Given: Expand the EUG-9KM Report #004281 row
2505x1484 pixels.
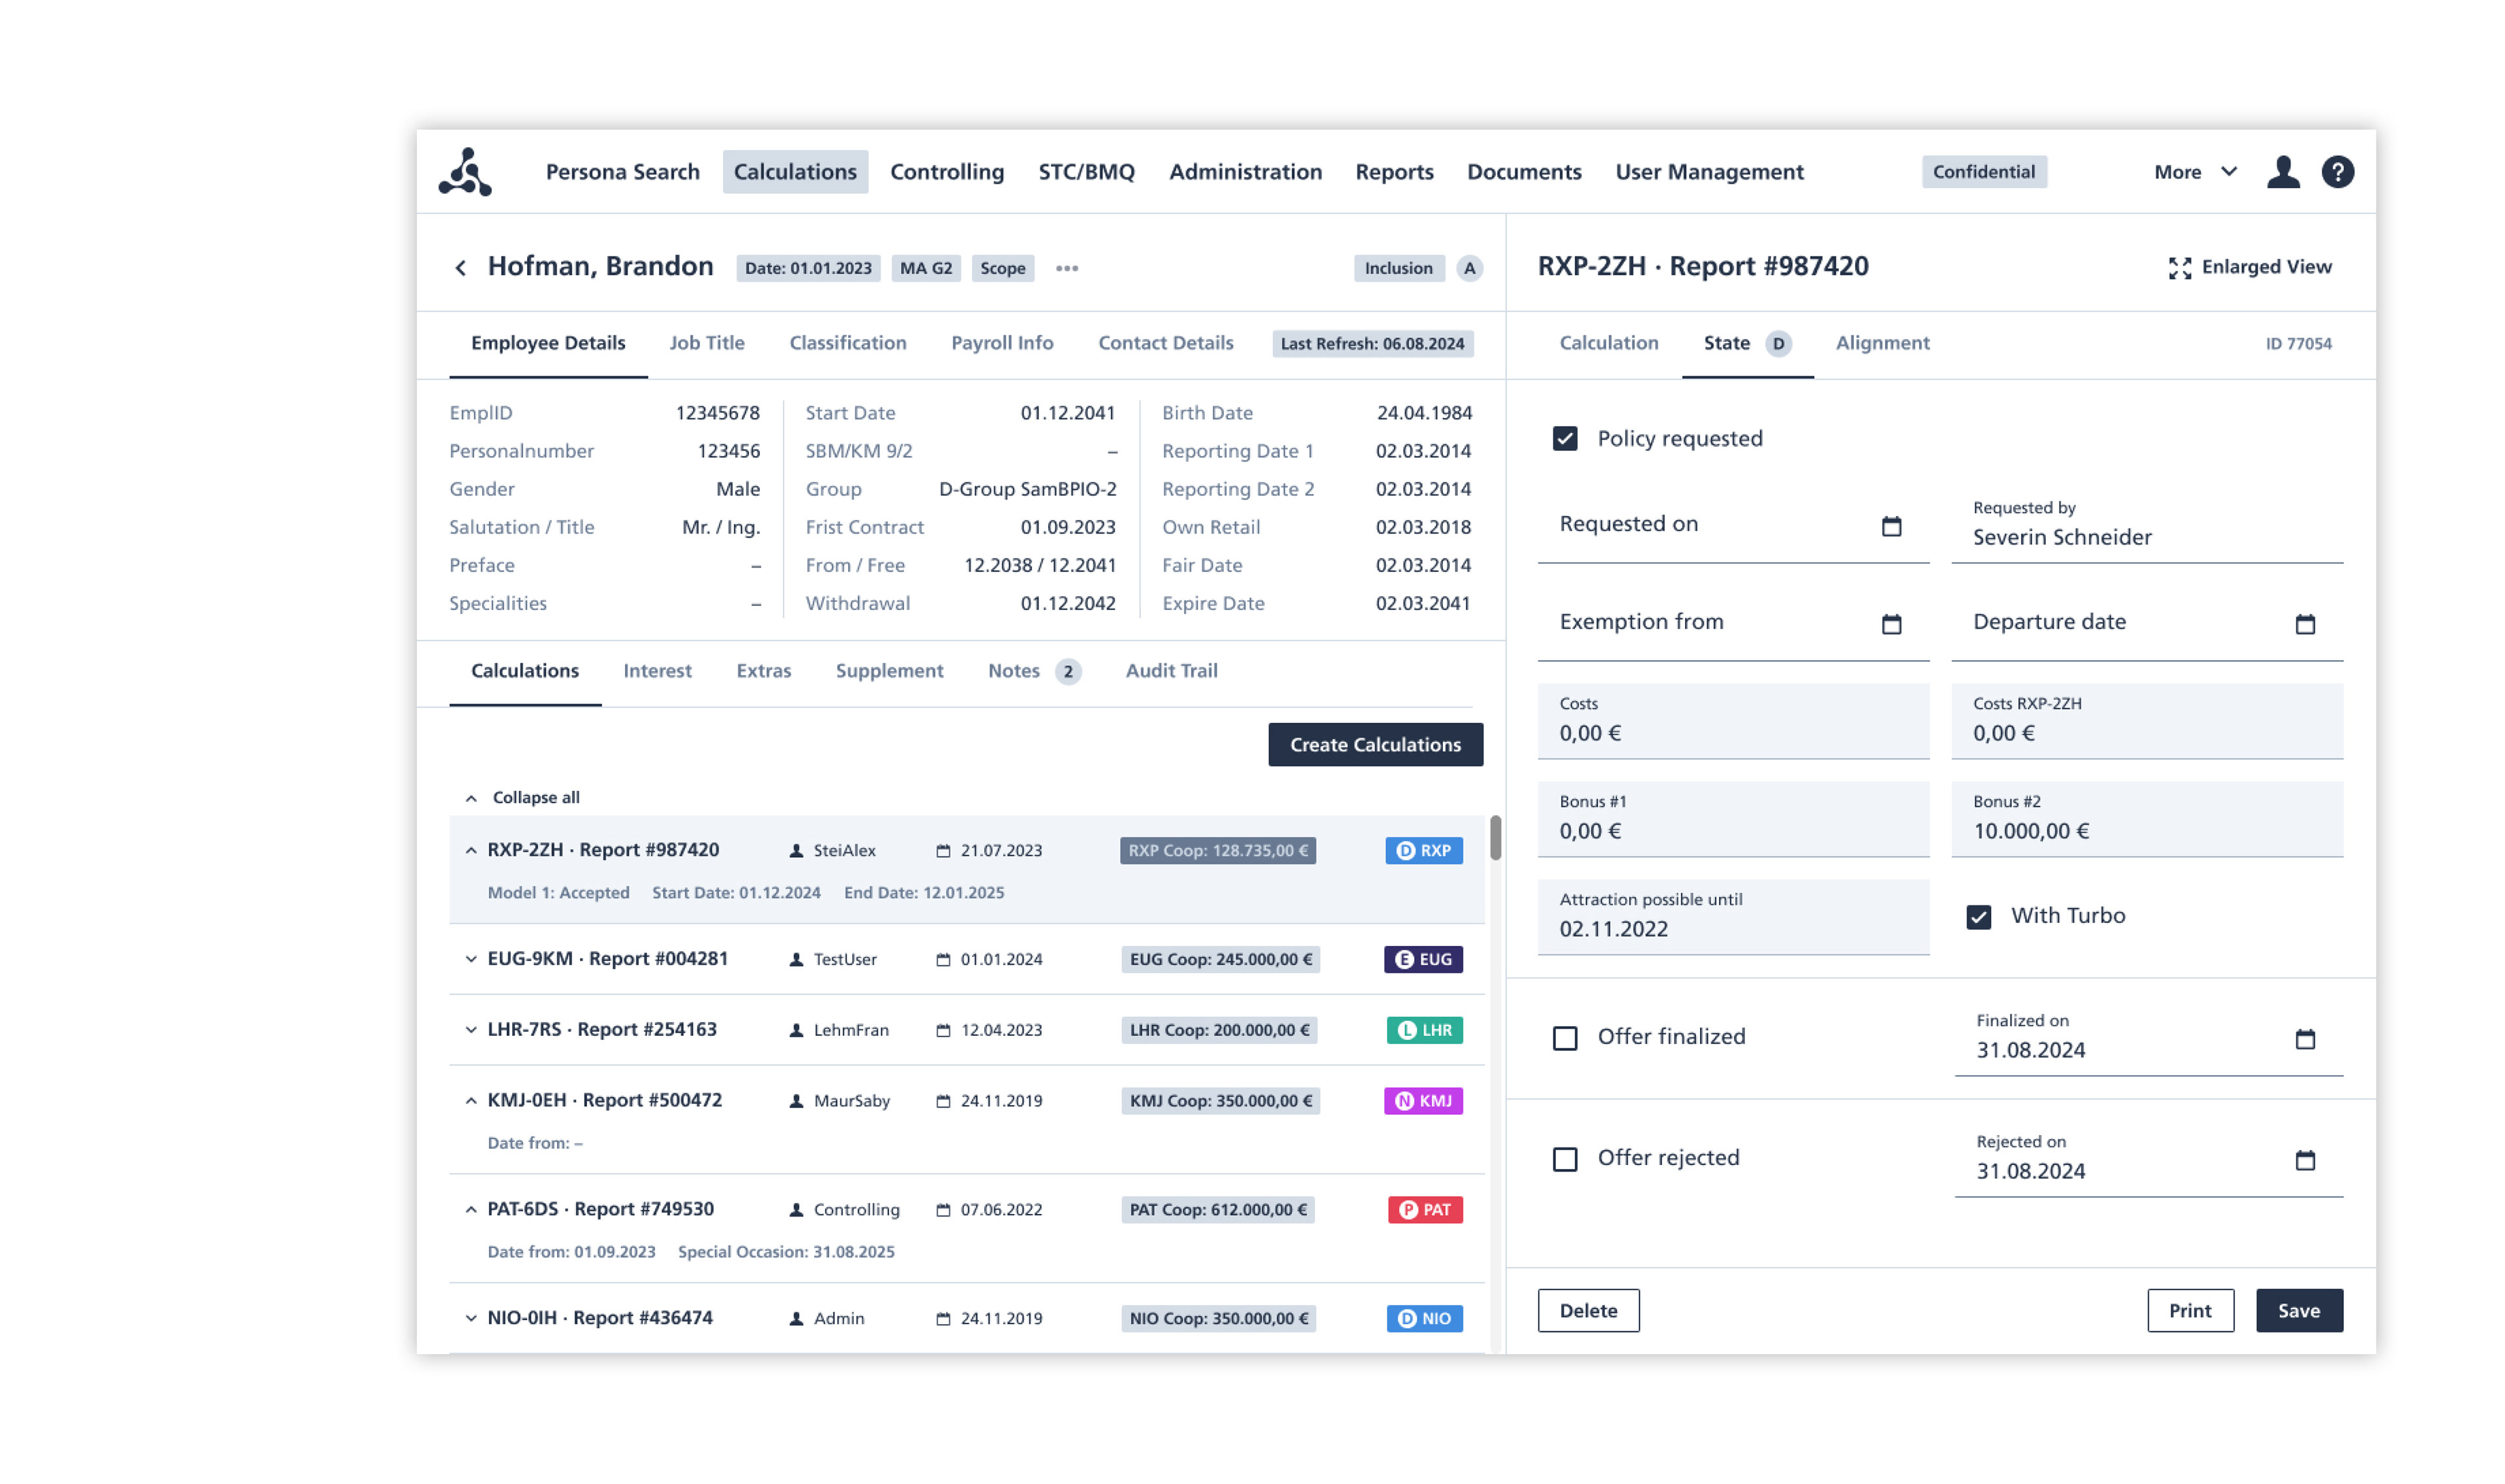Looking at the screenshot, I should 471,959.
